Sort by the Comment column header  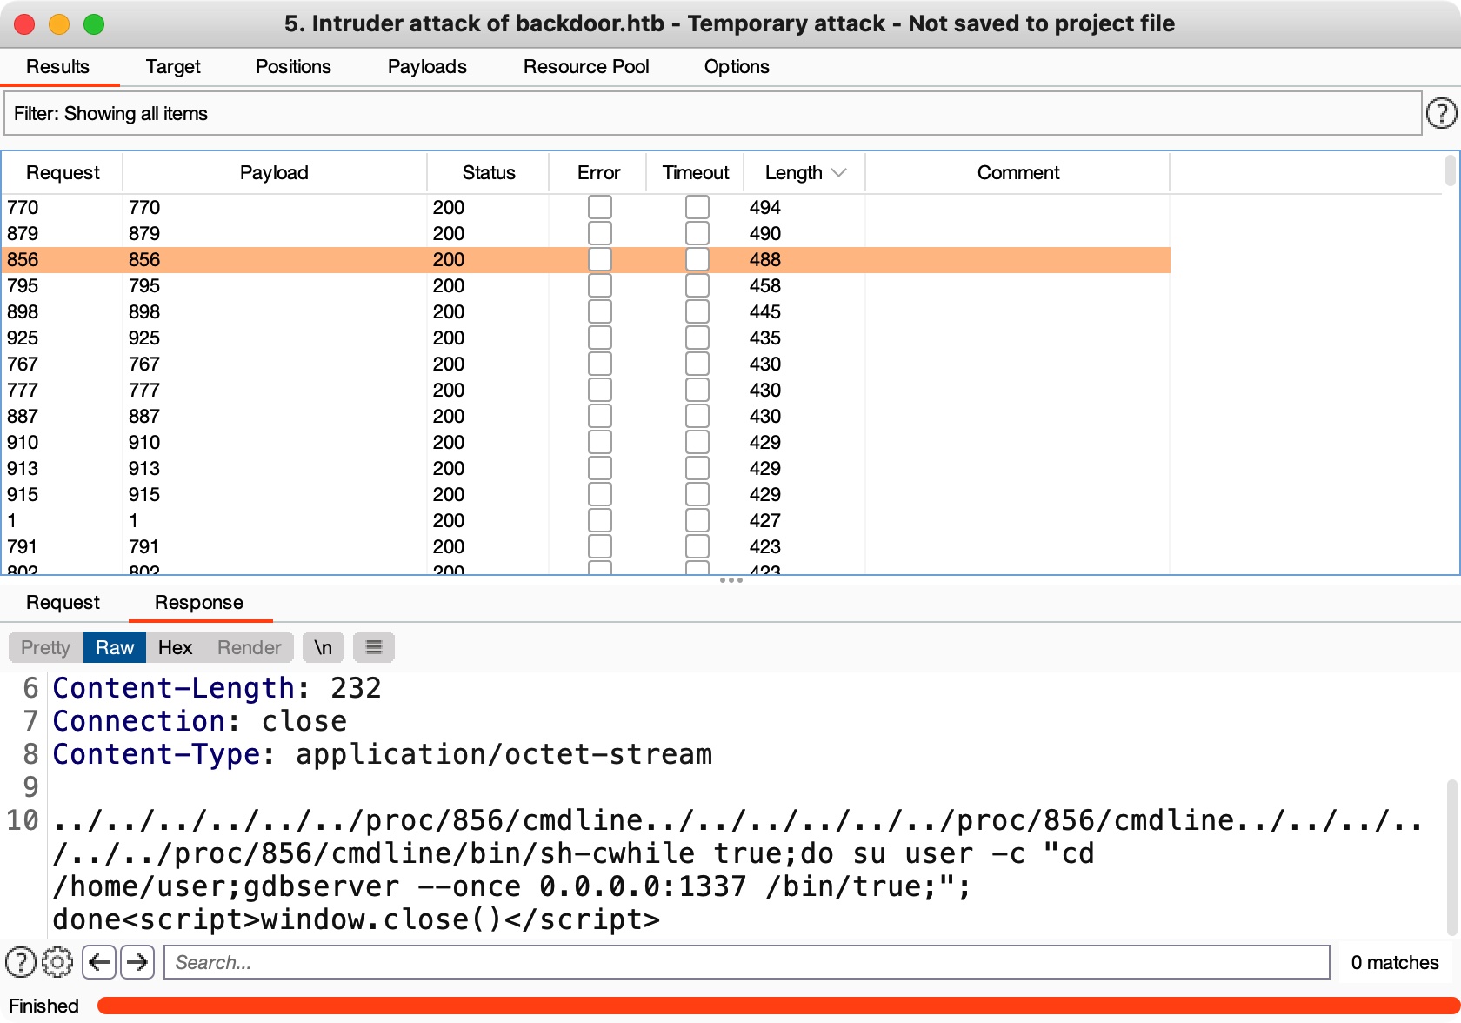tap(1017, 172)
